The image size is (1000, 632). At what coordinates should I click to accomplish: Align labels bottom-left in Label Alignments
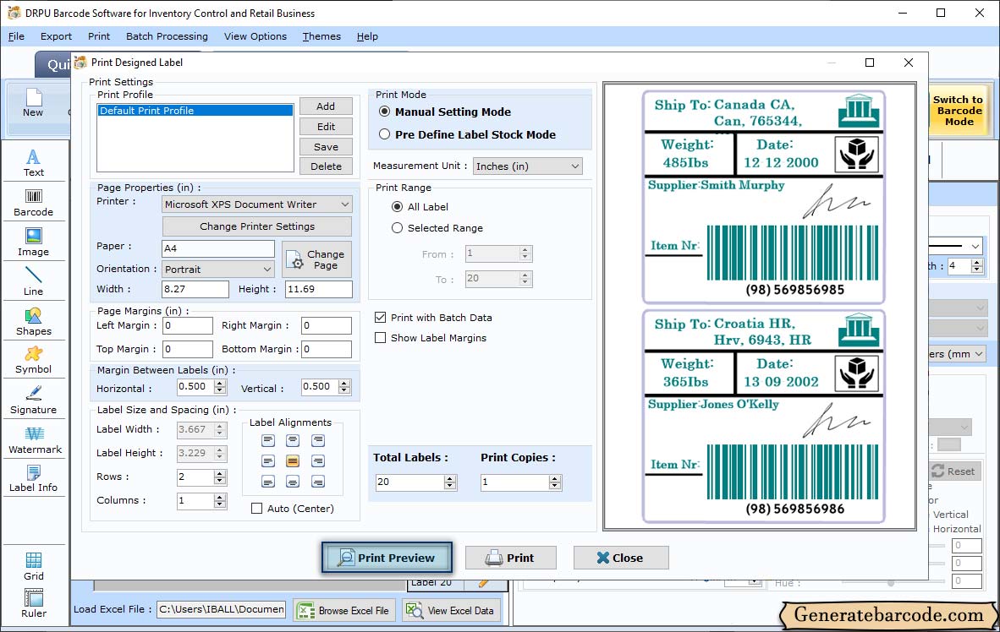(268, 482)
